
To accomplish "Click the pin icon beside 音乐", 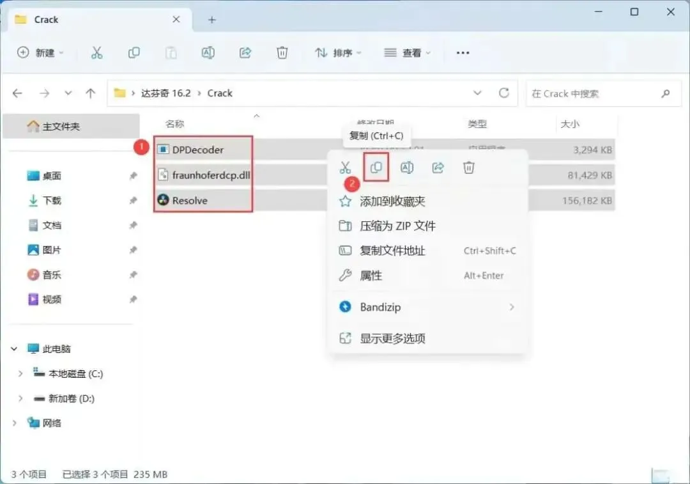I will click(x=133, y=275).
